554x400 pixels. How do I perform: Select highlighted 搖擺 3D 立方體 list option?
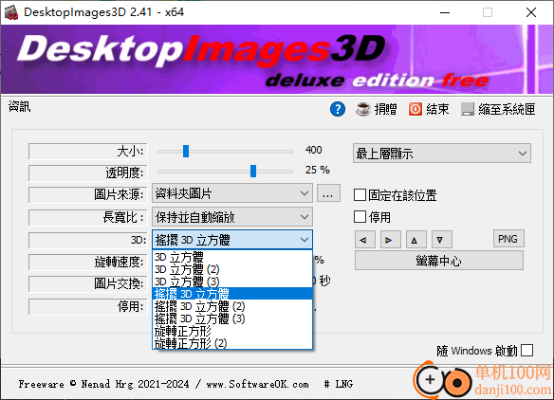click(232, 294)
